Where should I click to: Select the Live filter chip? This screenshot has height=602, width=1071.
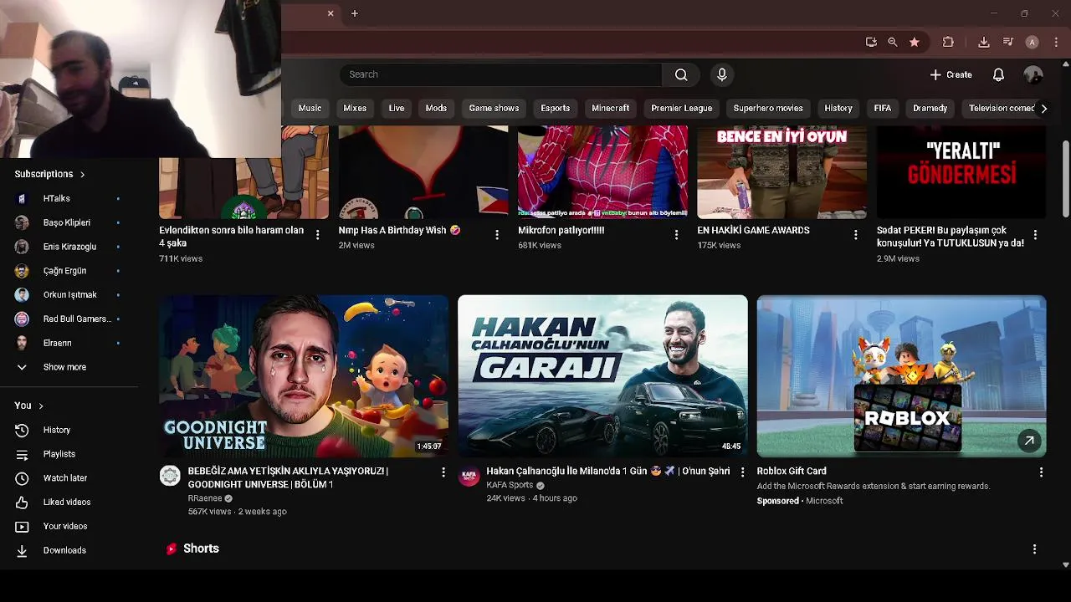(x=397, y=108)
